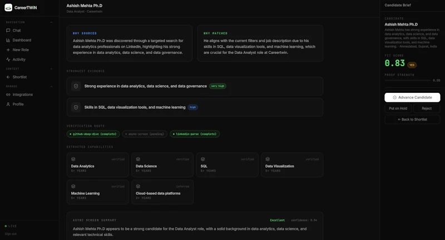
Task: Click the Chat speech bubble icon
Action: click(8, 31)
